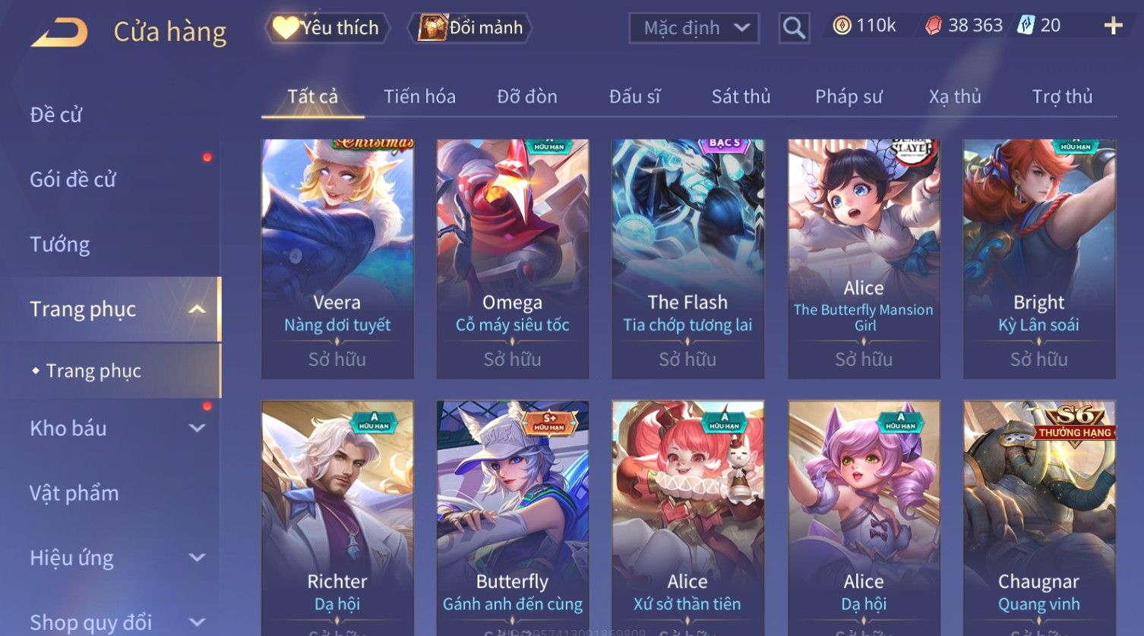1144x636 pixels.
Task: Click the gold coin balance icon
Action: [842, 26]
